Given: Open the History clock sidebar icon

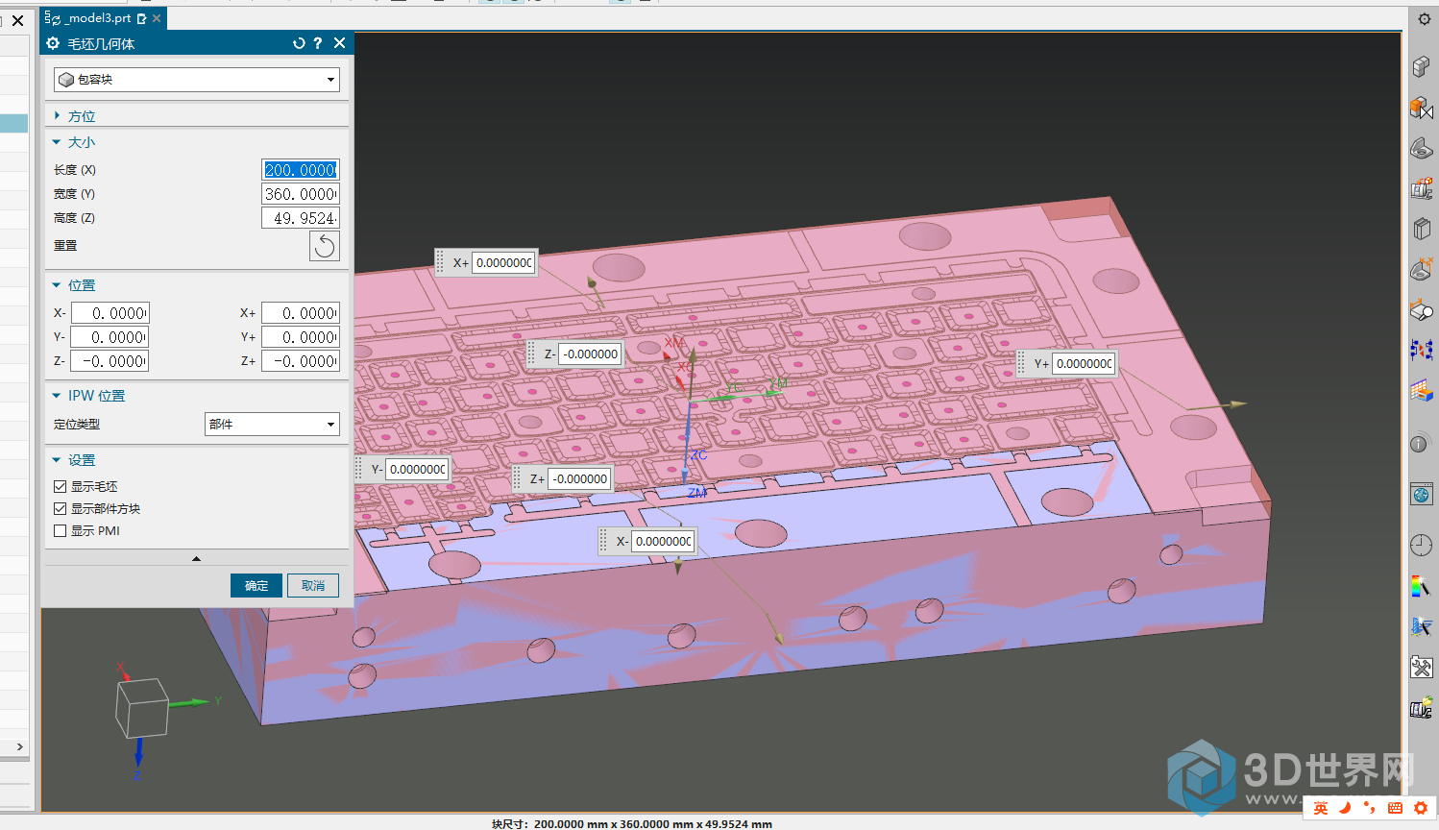Looking at the screenshot, I should click(x=1422, y=545).
